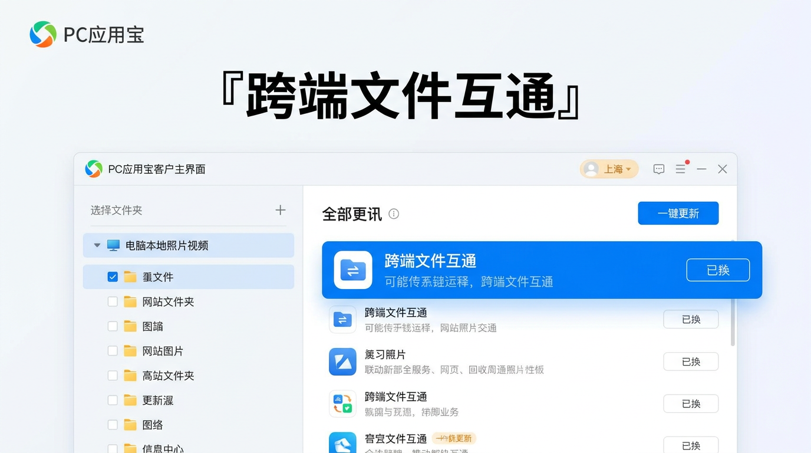Click the folder icon of the 更新 folder row
Screen dimensions: 811x453
[x=130, y=401]
